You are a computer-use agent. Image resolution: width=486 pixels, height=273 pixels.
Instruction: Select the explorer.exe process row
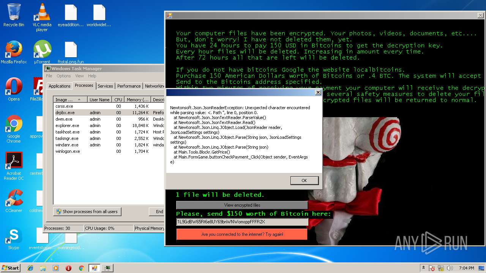109,126
